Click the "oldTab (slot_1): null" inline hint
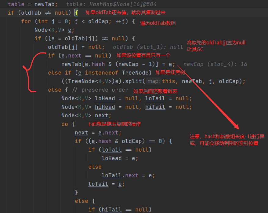This screenshot has height=213, width=268. pyautogui.click(x=148, y=47)
